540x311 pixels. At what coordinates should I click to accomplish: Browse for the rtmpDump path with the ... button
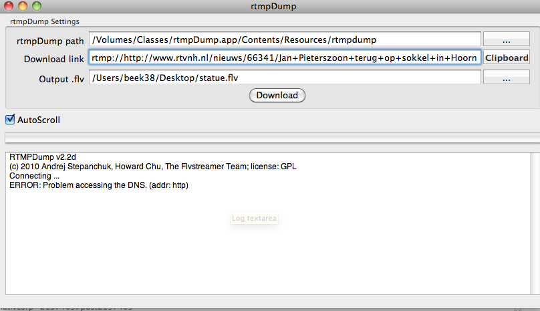click(x=506, y=40)
